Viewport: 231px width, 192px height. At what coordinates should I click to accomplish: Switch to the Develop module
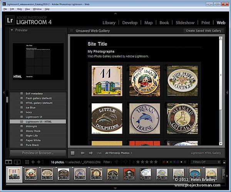(x=130, y=23)
